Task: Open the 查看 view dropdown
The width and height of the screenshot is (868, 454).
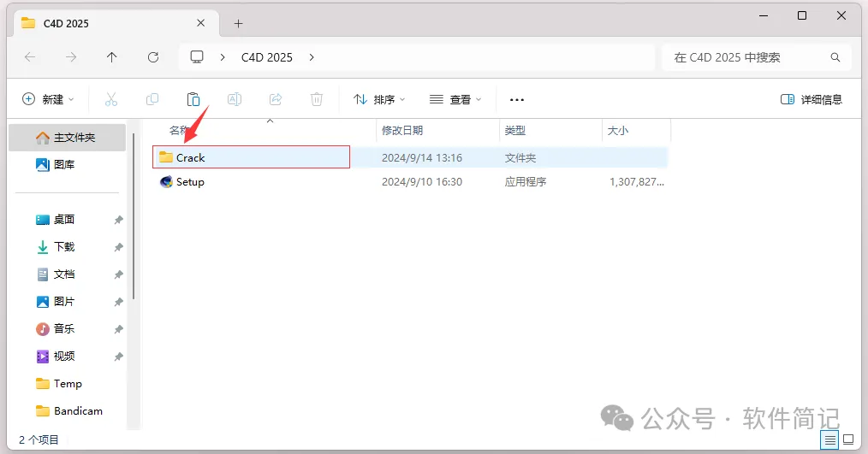Action: [455, 99]
